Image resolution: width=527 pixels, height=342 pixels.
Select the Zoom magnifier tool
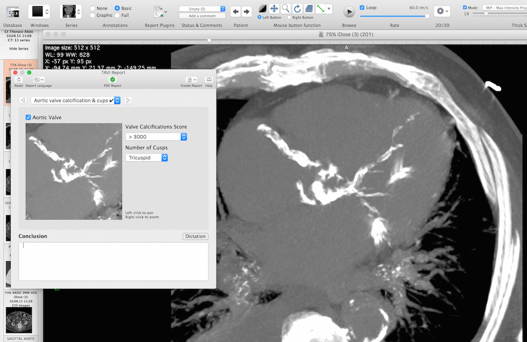[x=286, y=9]
